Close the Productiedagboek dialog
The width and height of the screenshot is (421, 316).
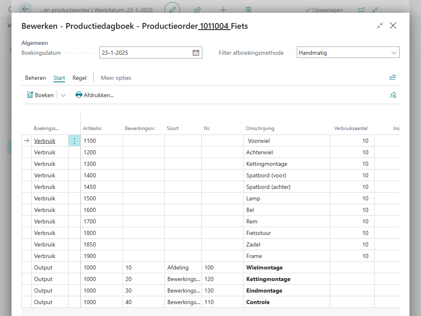click(x=393, y=26)
